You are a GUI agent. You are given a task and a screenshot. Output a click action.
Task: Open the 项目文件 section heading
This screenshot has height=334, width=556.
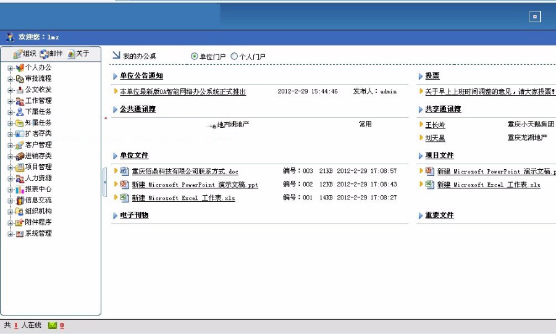pyautogui.click(x=440, y=156)
